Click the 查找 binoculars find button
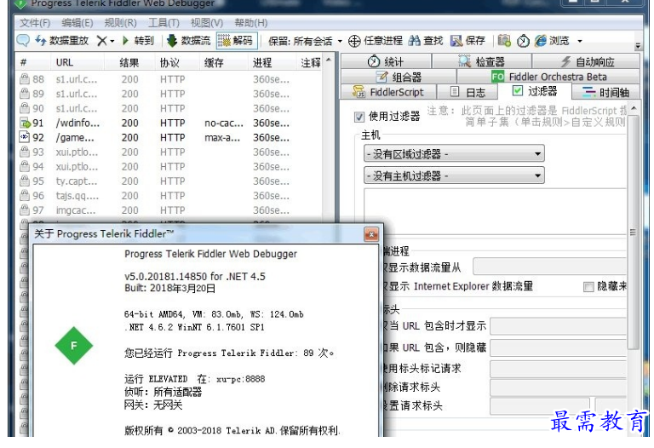 tap(426, 41)
